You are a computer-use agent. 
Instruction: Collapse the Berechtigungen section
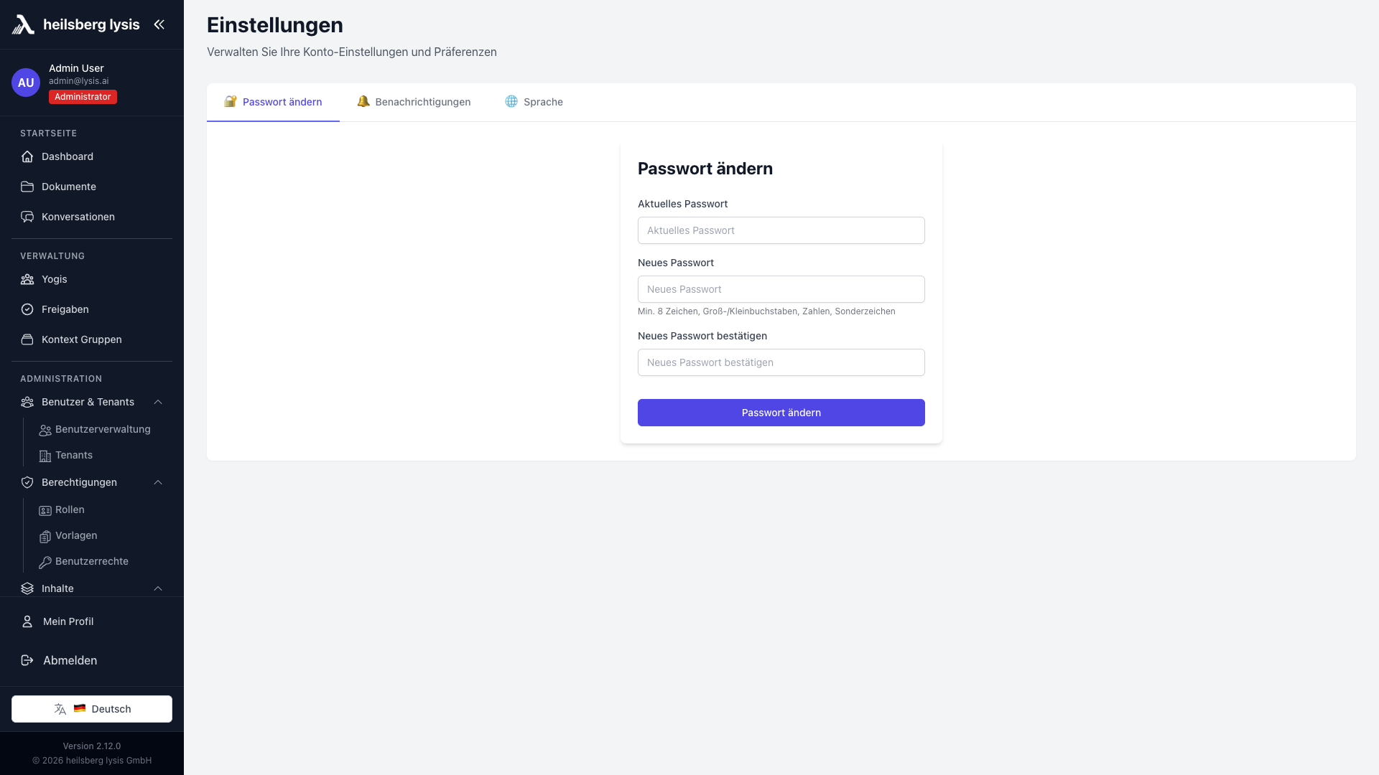(158, 482)
